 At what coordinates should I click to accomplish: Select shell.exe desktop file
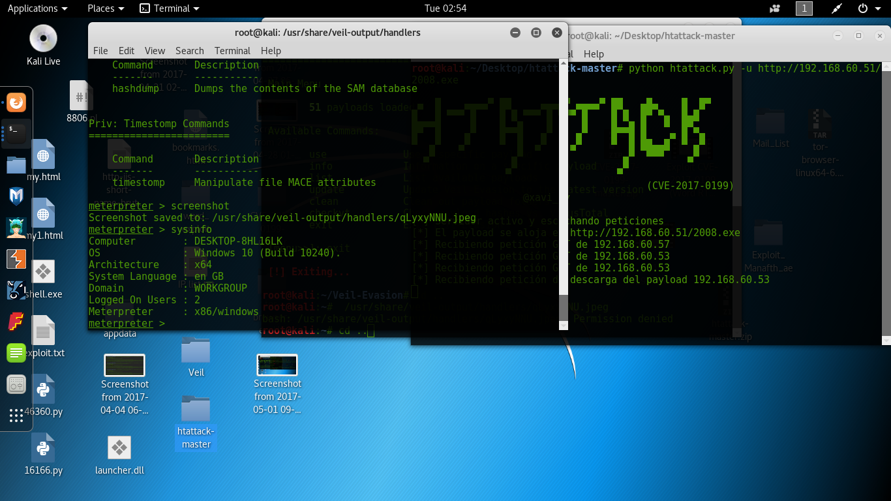pyautogui.click(x=44, y=279)
